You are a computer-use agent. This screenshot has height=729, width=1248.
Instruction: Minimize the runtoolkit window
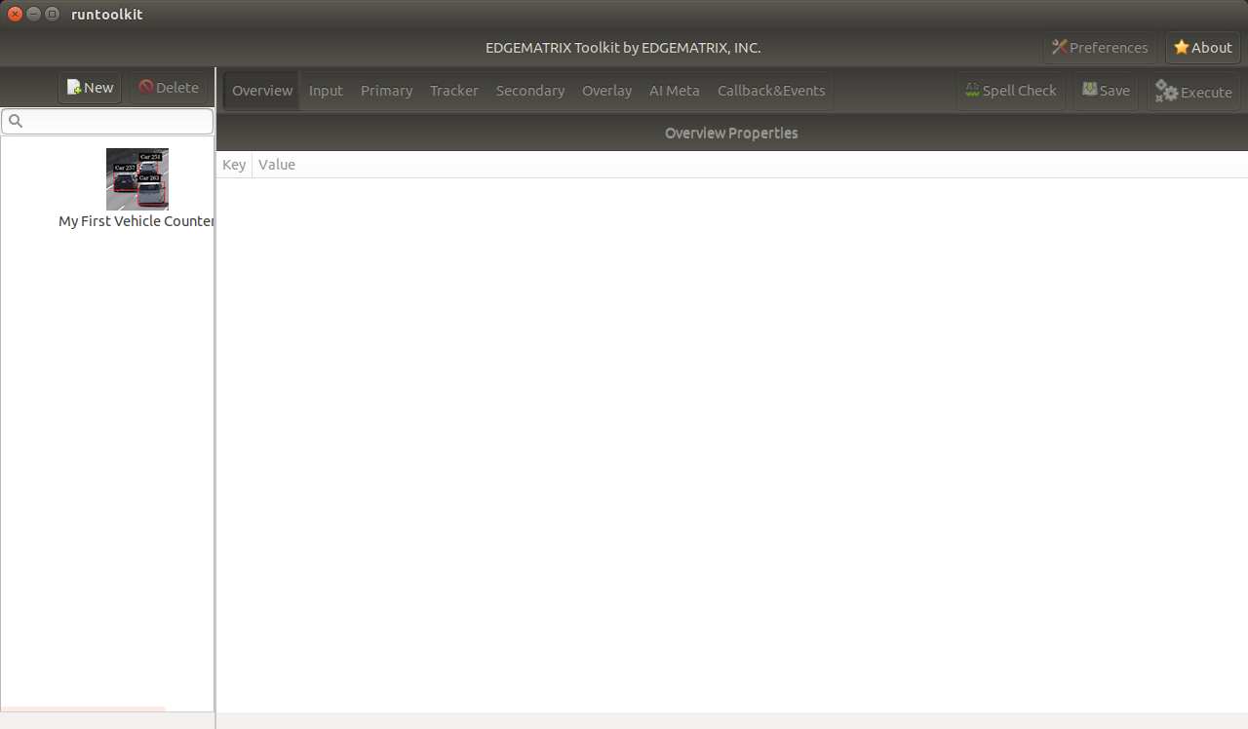(33, 14)
